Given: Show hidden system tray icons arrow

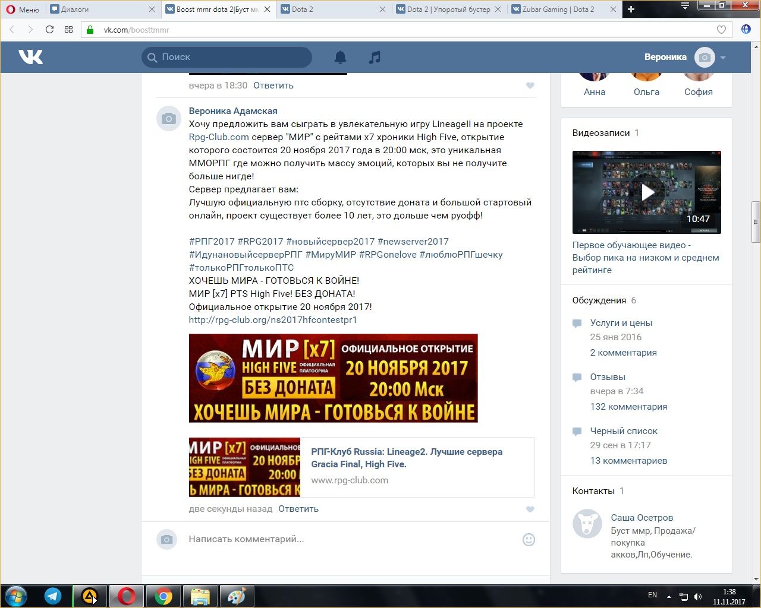Looking at the screenshot, I should coord(669,596).
